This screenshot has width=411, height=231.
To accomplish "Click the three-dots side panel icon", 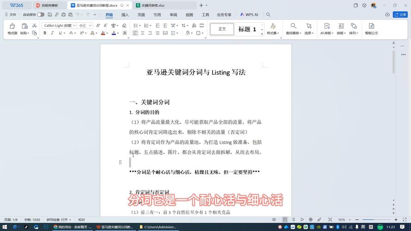I will click(404, 55).
